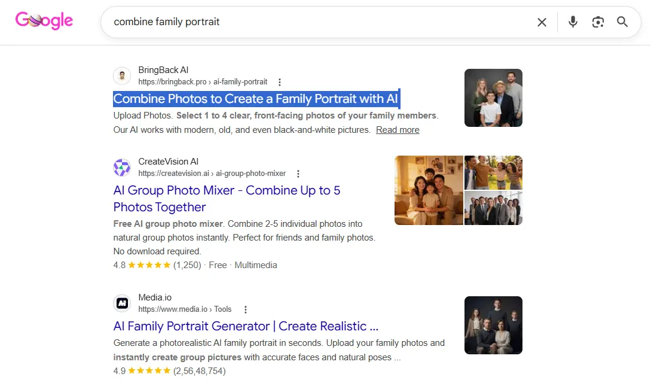Click the Google voice search microphone icon

pyautogui.click(x=573, y=22)
